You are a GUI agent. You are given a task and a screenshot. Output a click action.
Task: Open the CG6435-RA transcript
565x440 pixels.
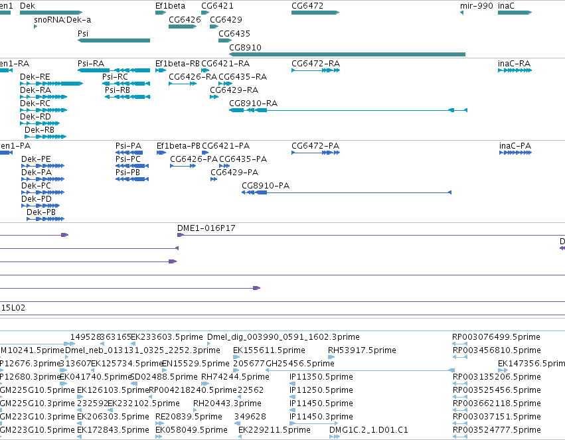tap(225, 84)
